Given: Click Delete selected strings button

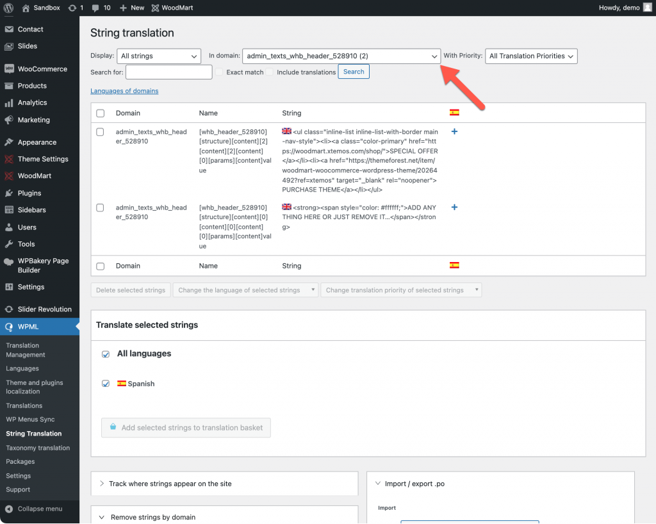Looking at the screenshot, I should [131, 290].
